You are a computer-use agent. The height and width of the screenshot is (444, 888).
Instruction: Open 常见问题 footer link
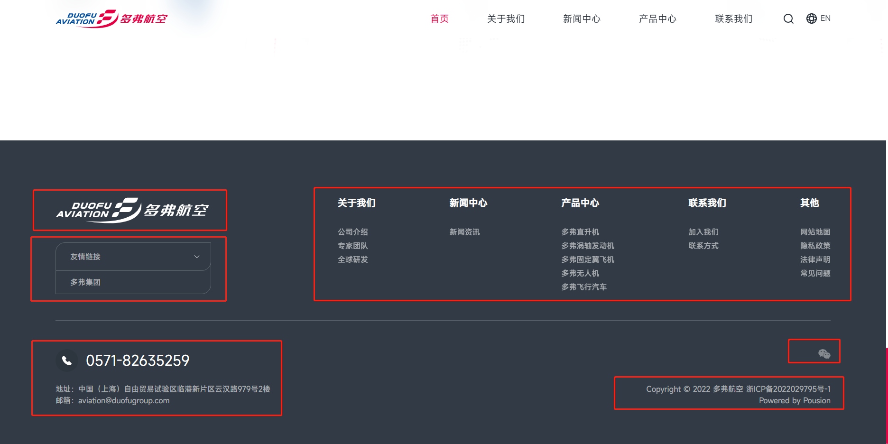point(815,273)
